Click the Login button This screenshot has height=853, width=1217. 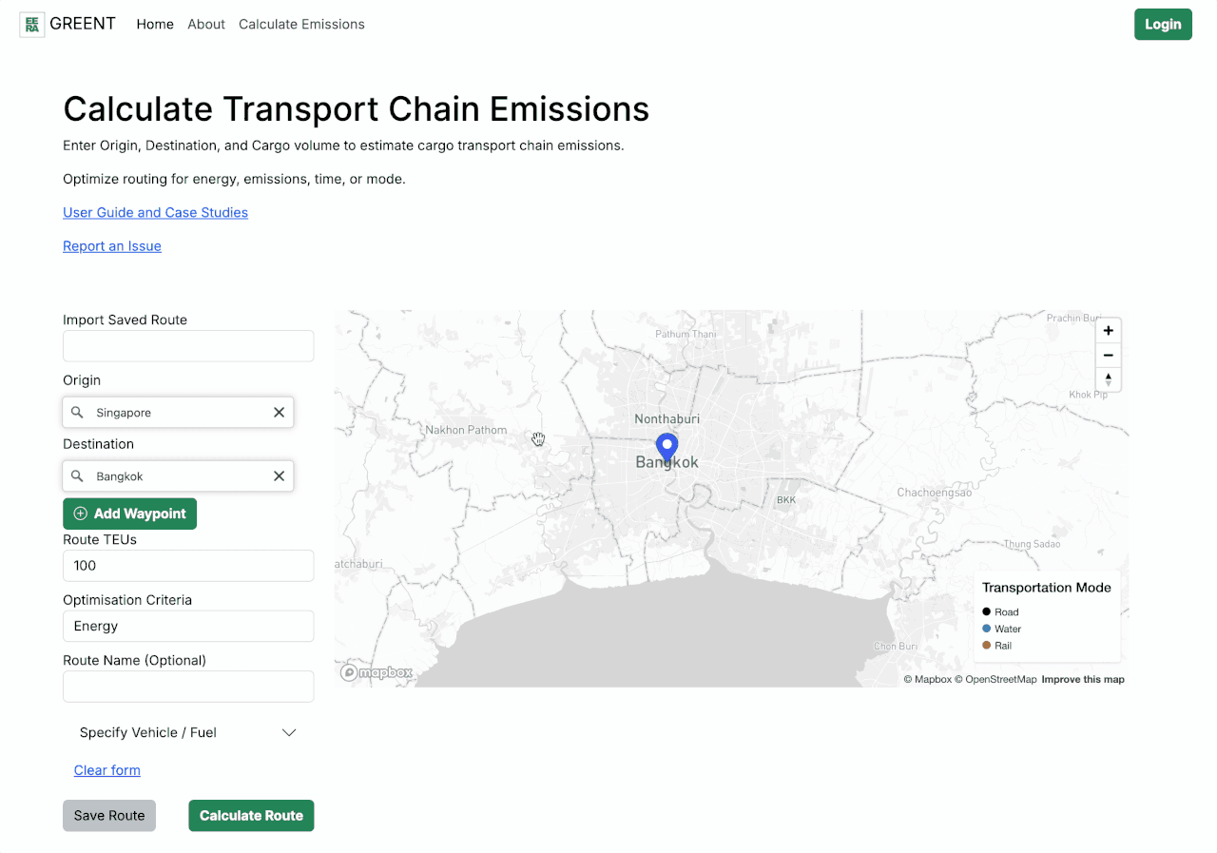tap(1162, 25)
